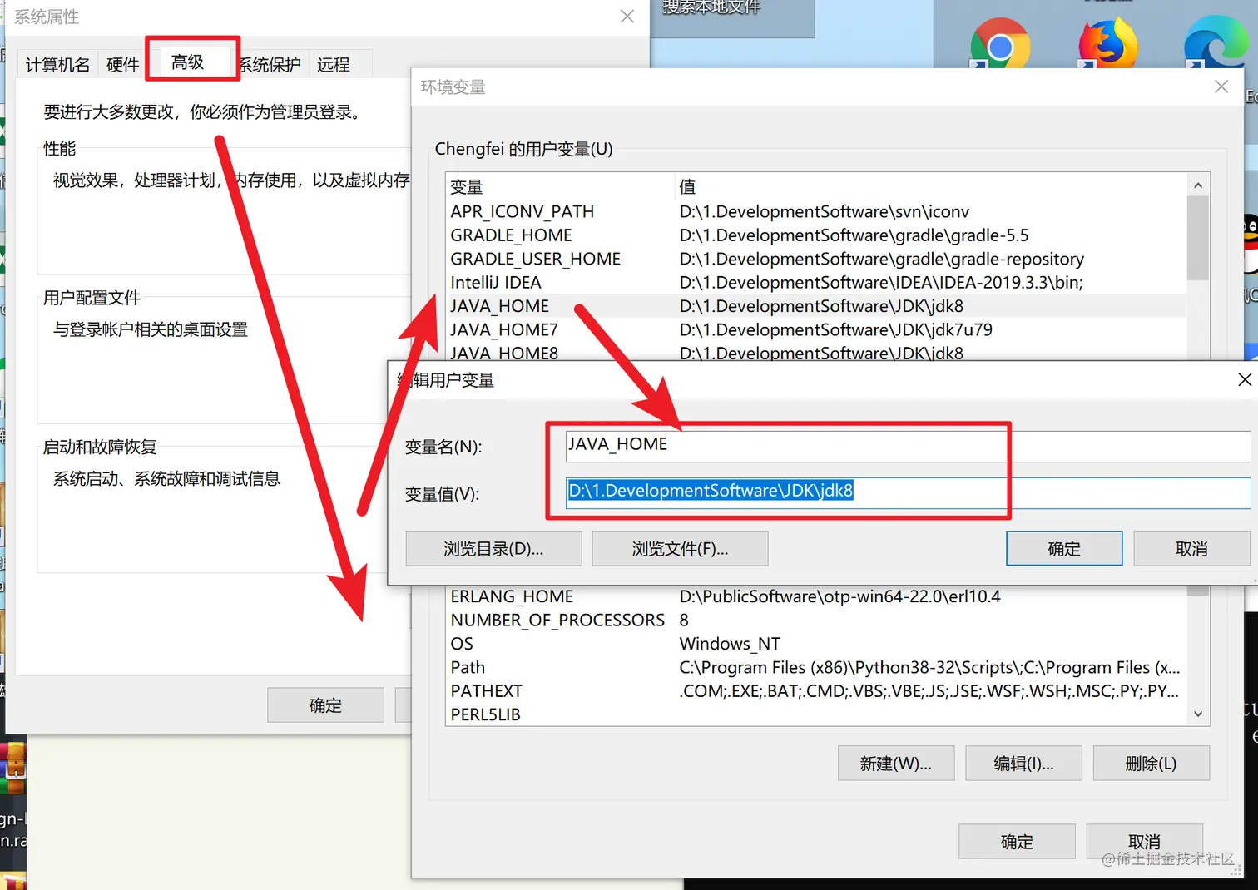The width and height of the screenshot is (1258, 890).
Task: Close the 环境变量 window
Action: 1221,87
